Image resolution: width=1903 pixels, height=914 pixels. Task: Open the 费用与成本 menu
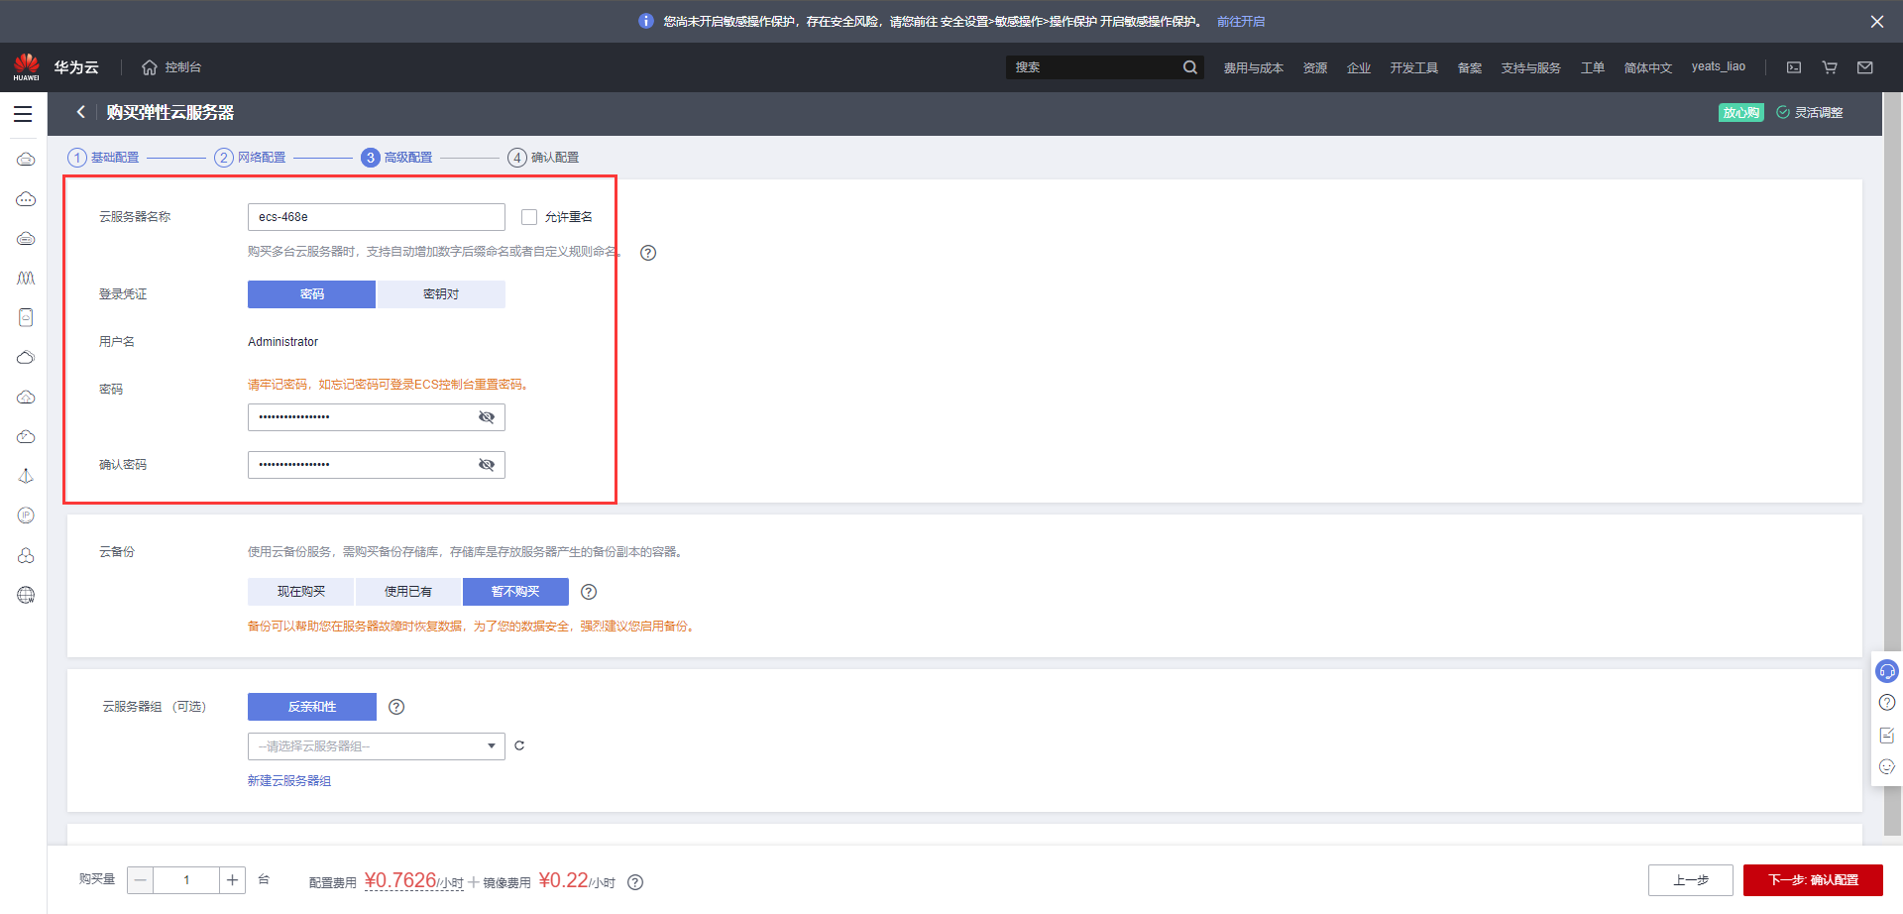[x=1253, y=67]
